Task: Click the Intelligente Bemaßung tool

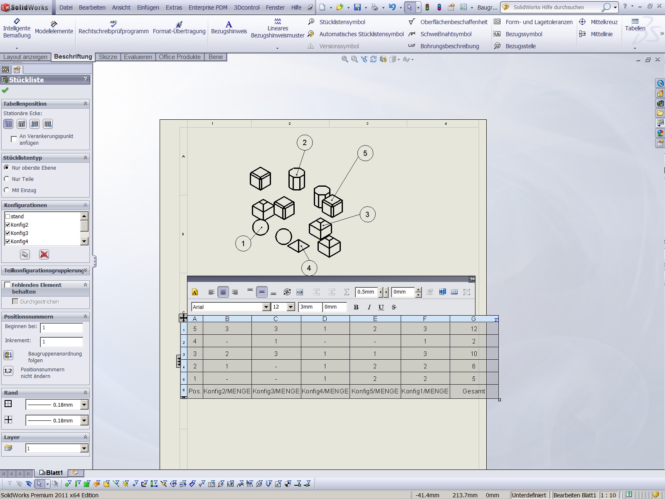Action: point(17,28)
